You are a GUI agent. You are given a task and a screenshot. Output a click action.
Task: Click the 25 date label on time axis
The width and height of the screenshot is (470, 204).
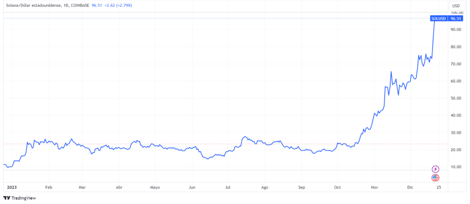click(x=439, y=187)
